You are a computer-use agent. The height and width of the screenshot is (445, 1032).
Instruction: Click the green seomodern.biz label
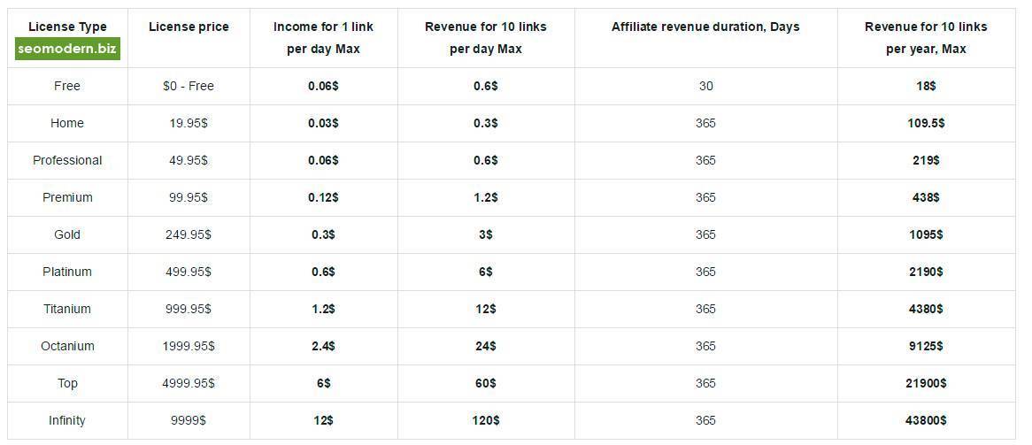[67, 50]
